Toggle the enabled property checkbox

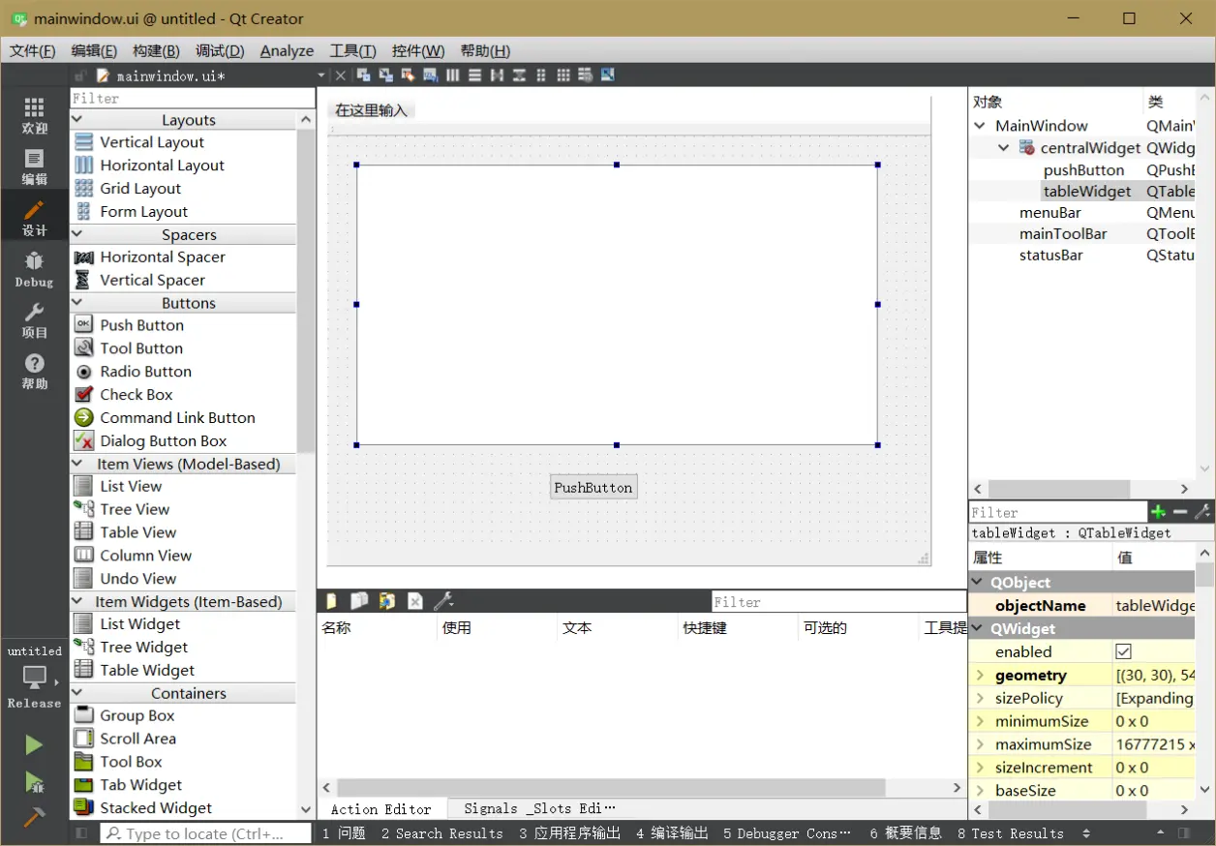coord(1124,651)
